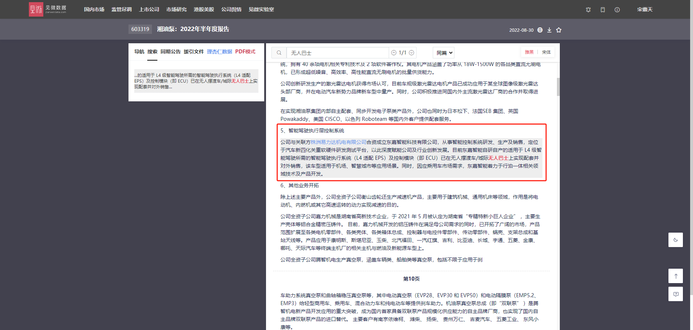Open the bookmarks icon in top bar

point(603,10)
